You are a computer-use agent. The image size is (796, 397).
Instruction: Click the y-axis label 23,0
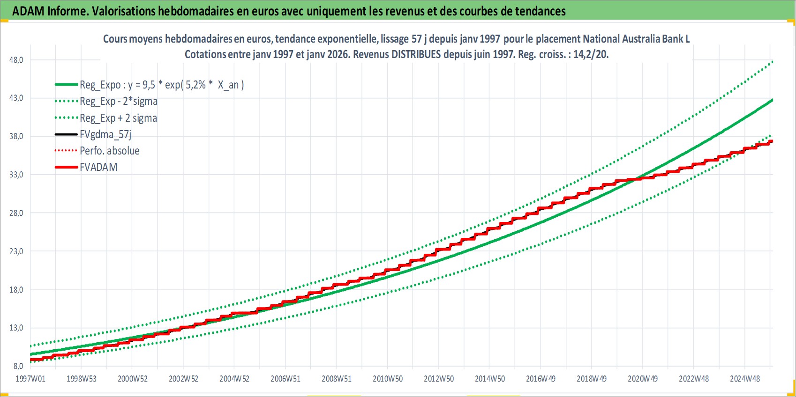pos(16,251)
